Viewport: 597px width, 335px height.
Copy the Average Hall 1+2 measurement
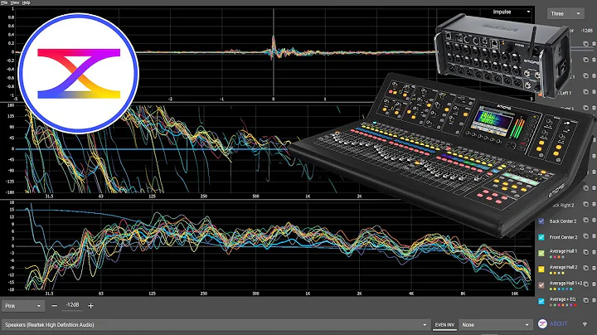[585, 284]
